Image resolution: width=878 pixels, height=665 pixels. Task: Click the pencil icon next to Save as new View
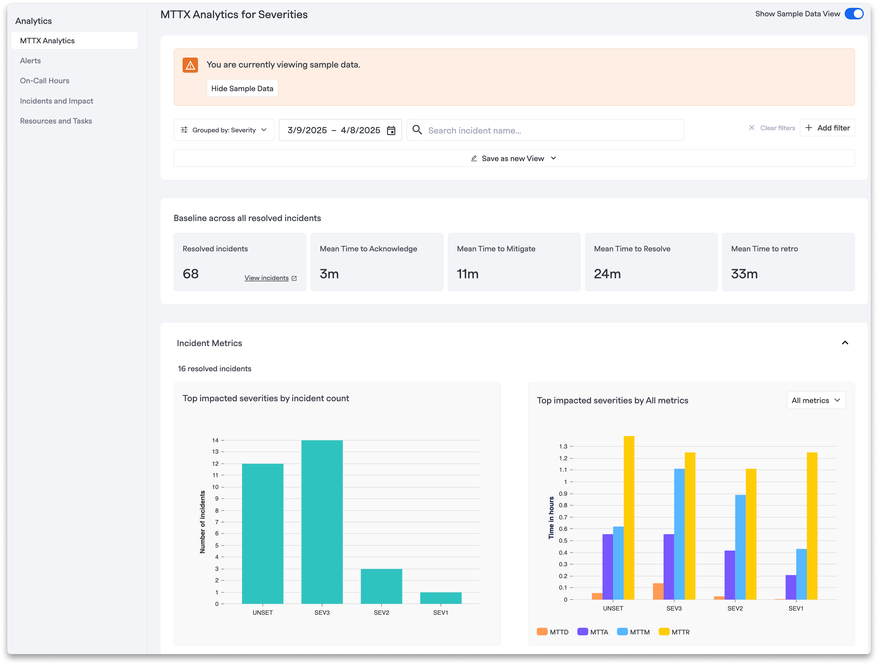474,158
